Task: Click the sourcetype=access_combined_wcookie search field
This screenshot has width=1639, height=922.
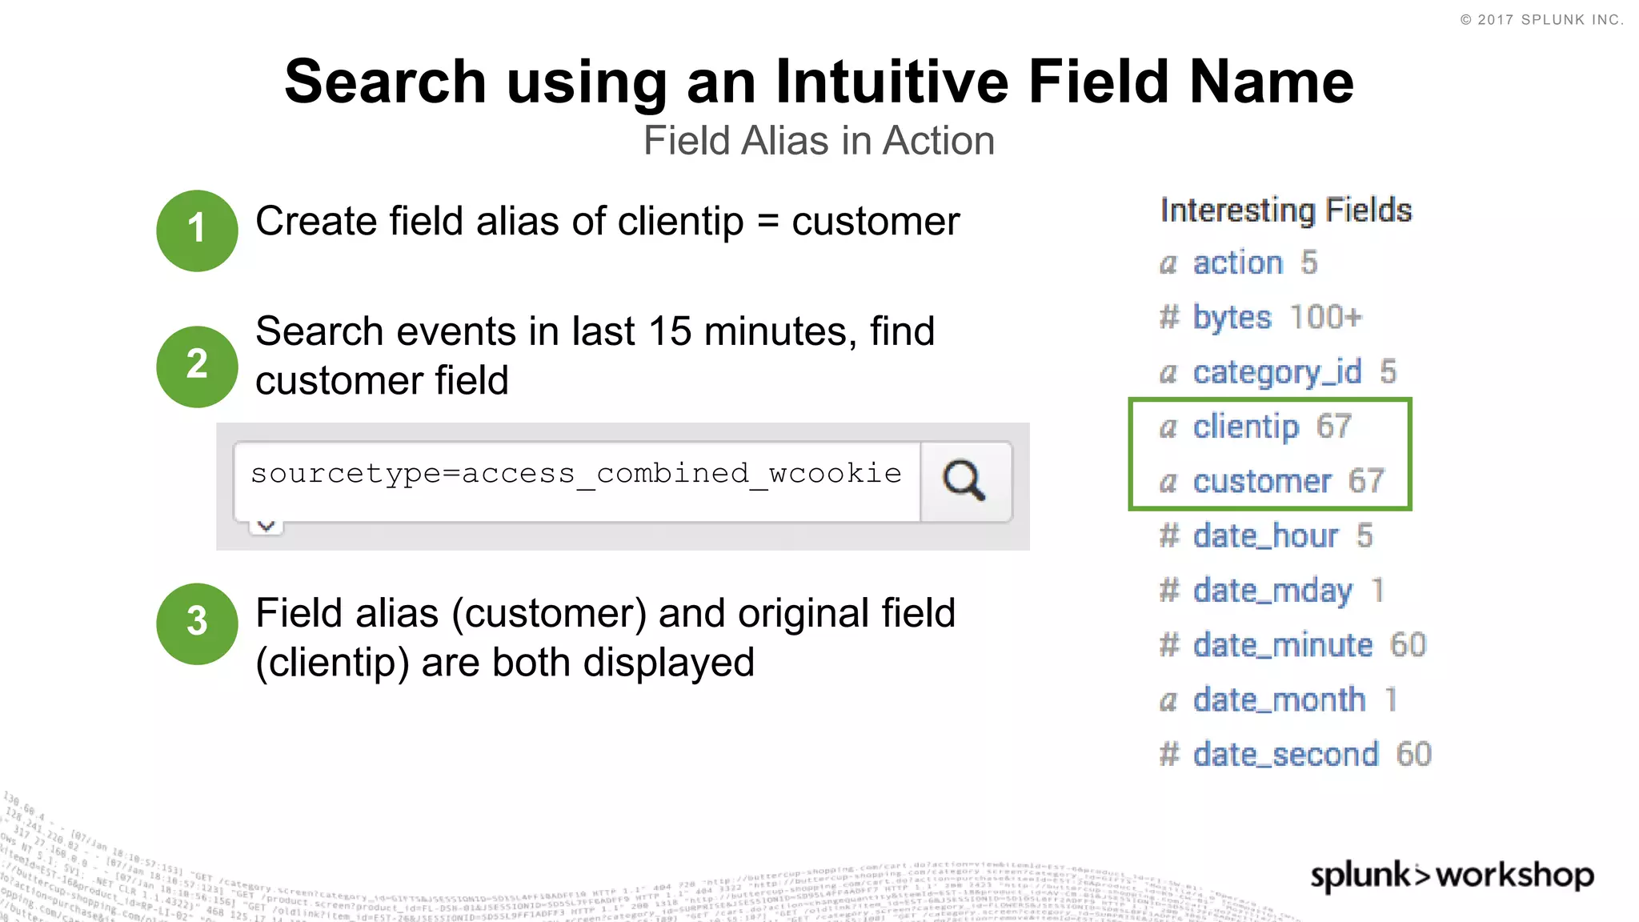Action: 577,481
